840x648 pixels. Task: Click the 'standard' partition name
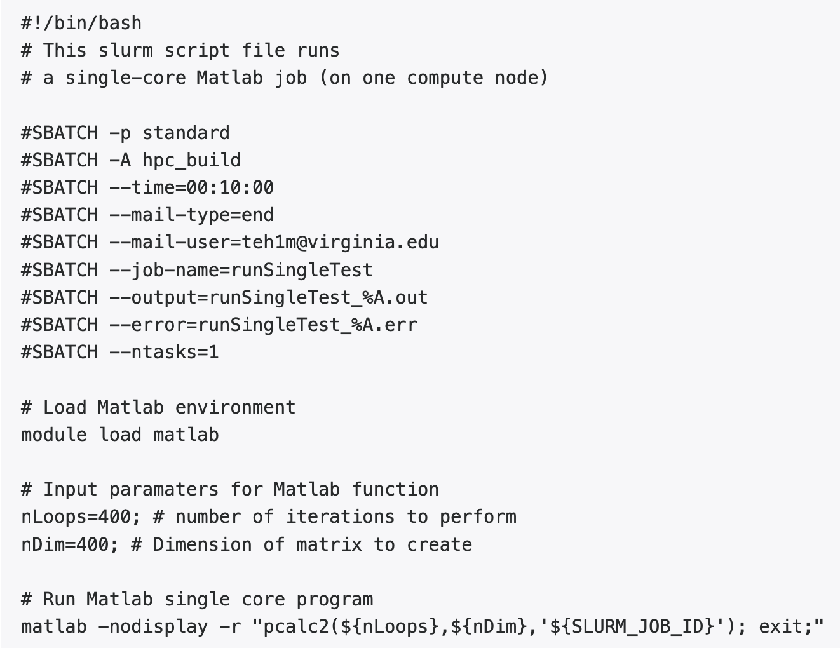pos(186,133)
